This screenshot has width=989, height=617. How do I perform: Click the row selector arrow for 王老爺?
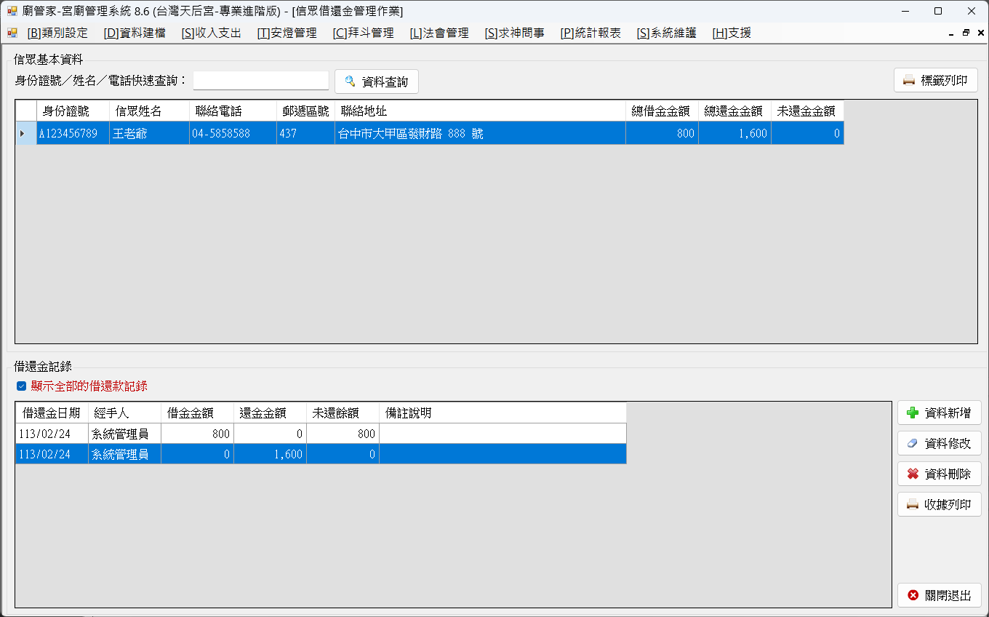pos(26,133)
